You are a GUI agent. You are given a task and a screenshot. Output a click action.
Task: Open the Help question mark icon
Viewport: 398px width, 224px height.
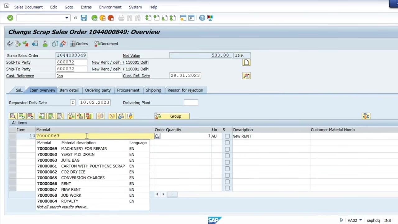(x=202, y=18)
